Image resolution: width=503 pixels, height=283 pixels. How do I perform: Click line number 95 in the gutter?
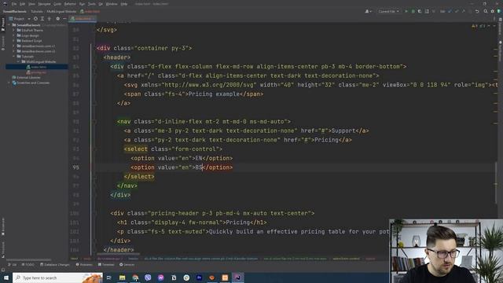click(x=75, y=167)
